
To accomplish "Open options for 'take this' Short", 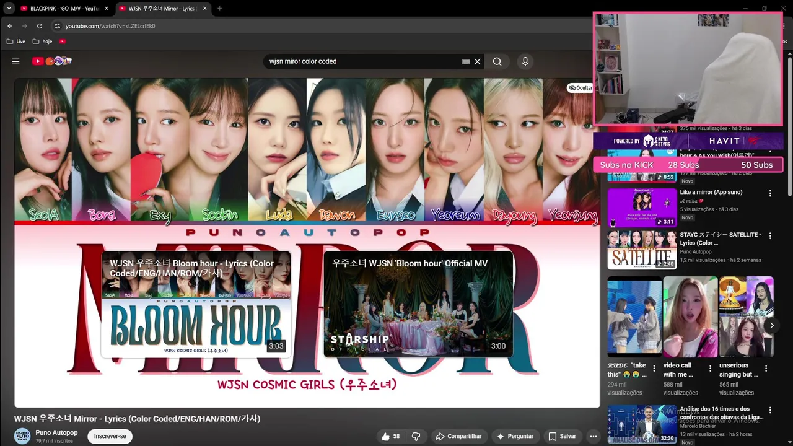I will 654,369.
